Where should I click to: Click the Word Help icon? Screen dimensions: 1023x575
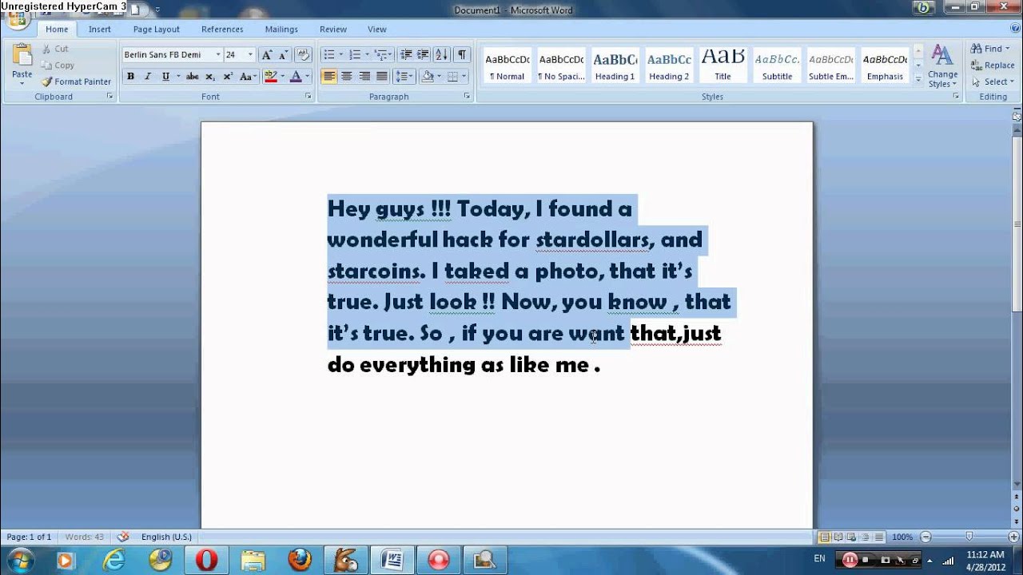coord(1015,29)
